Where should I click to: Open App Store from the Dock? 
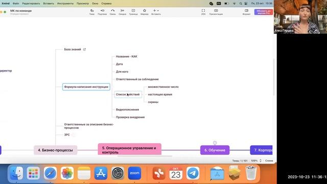point(101,173)
